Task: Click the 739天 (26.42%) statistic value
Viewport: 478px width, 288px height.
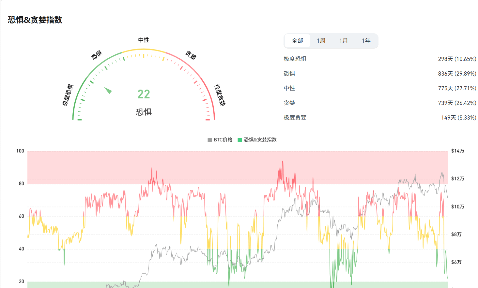Action: click(457, 103)
